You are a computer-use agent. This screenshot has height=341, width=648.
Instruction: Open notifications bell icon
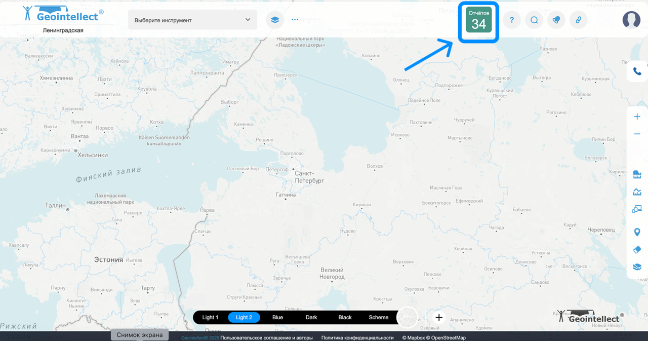pyautogui.click(x=556, y=20)
